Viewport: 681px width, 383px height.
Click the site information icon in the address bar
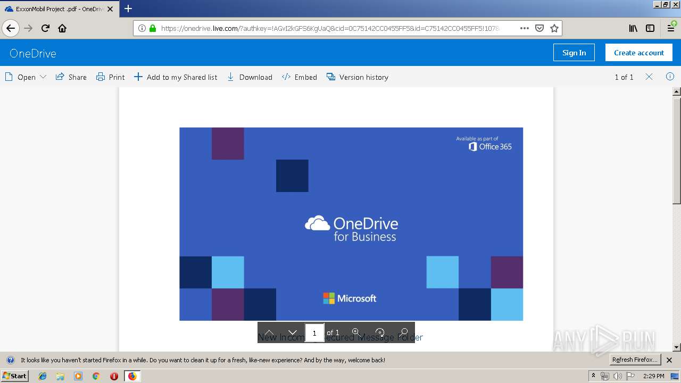tap(142, 28)
